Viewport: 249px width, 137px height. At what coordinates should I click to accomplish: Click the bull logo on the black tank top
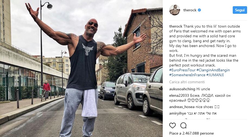coord(88,49)
